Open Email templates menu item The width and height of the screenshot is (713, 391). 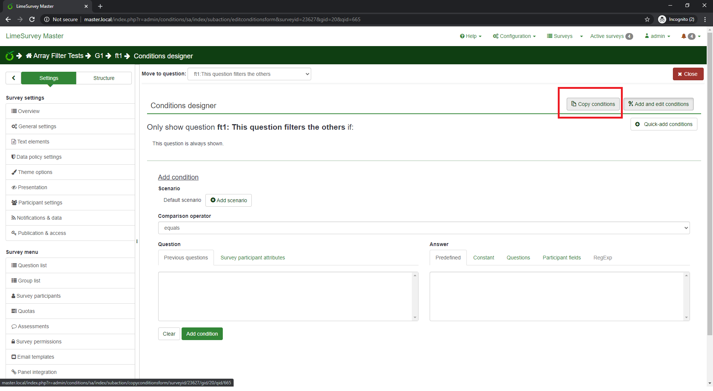70,357
